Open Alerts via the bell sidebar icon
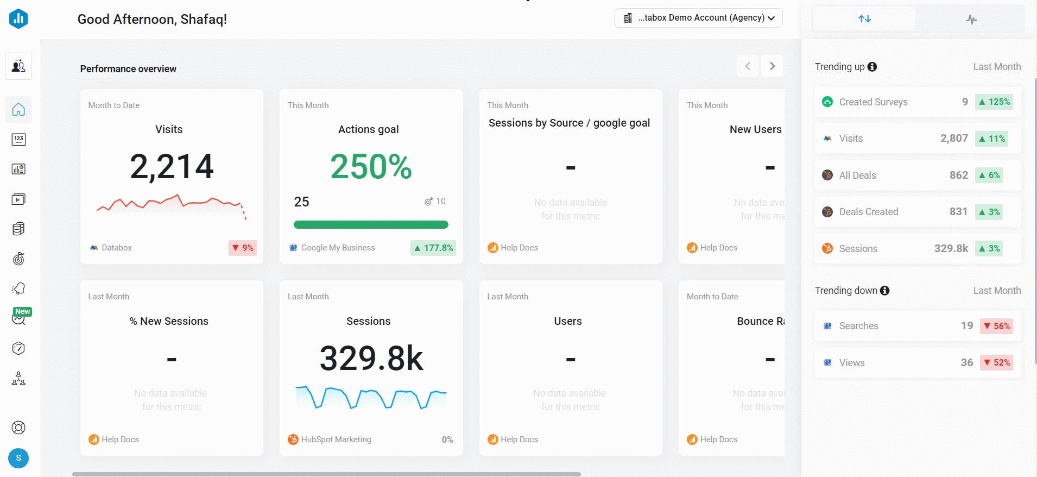Viewport: 1037px width, 477px height. 18,288
